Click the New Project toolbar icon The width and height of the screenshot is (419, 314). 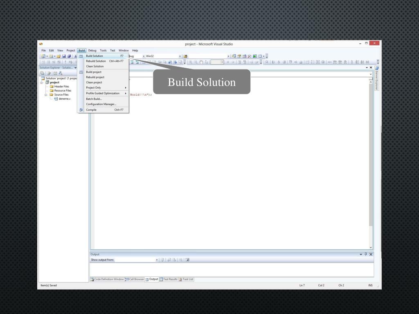click(43, 56)
